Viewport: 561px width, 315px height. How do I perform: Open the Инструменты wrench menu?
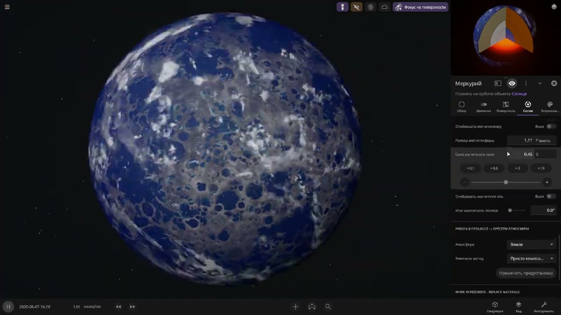(x=544, y=307)
